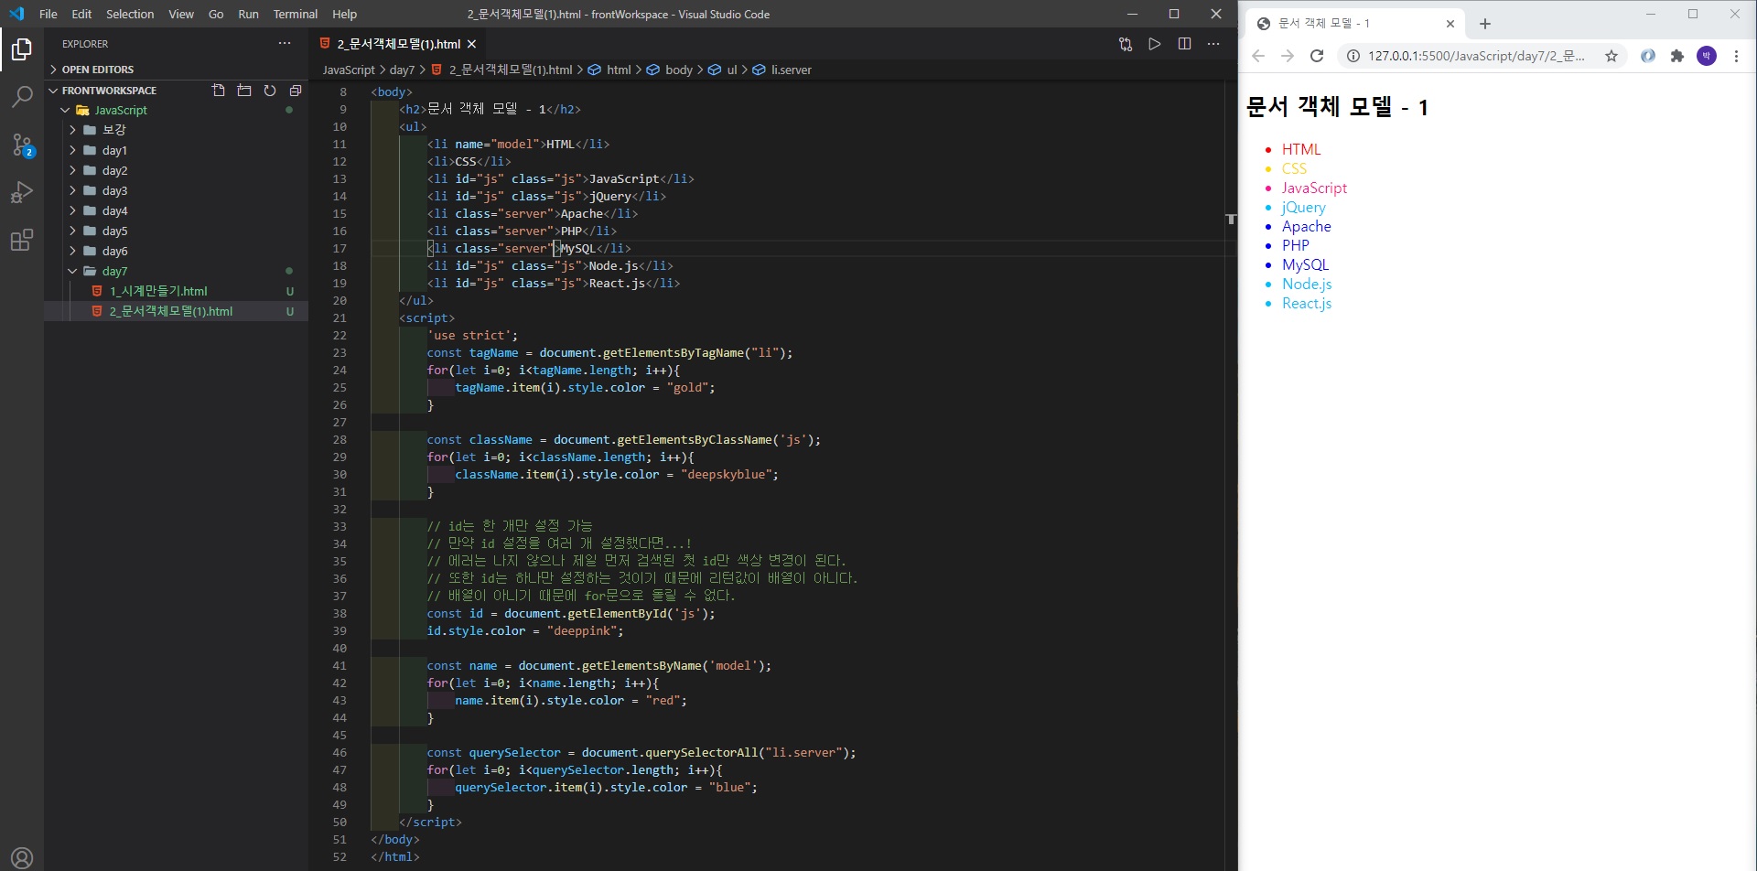Open the View menu
This screenshot has height=871, width=1757.
coord(181,14)
